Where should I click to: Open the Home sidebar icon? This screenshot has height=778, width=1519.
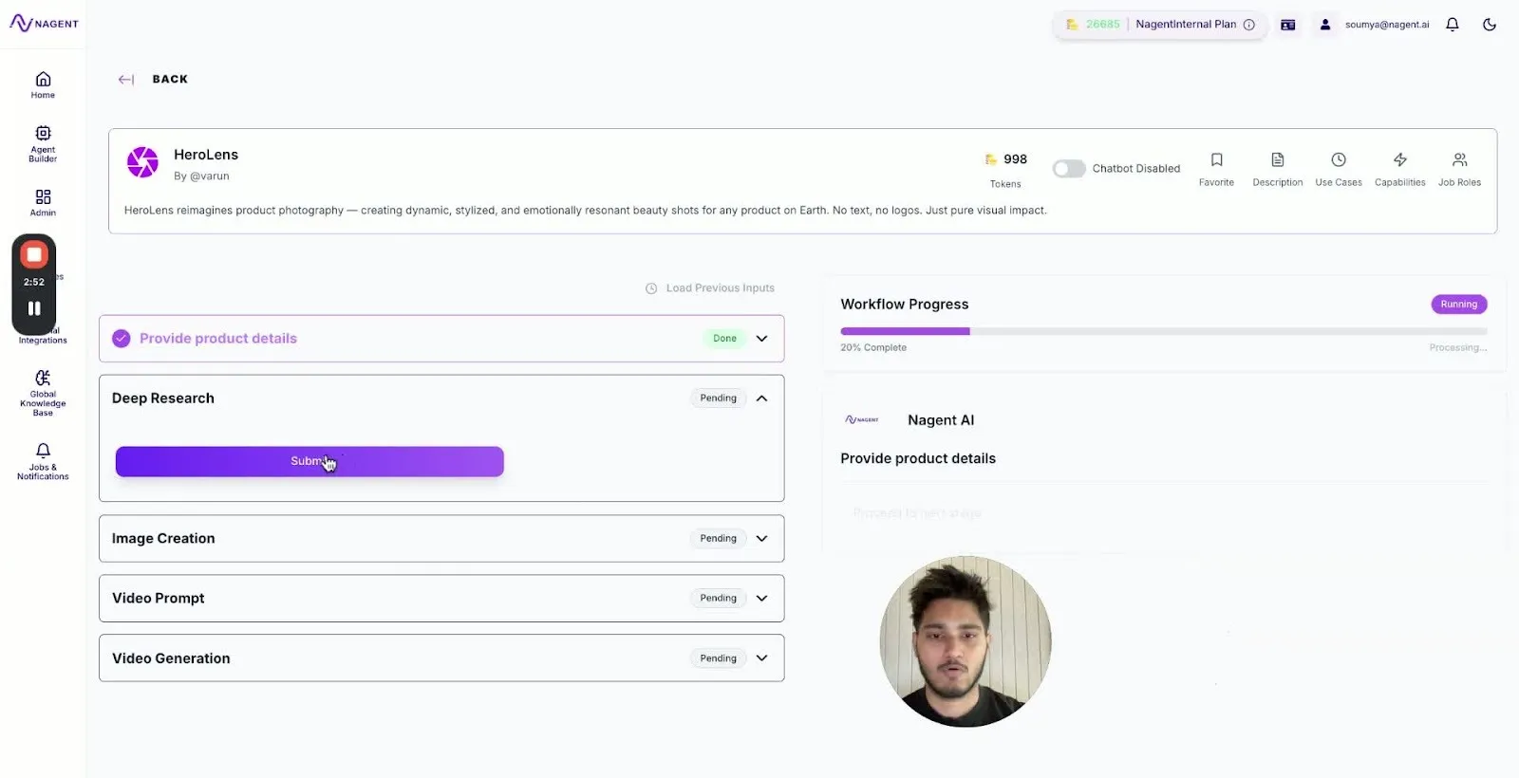click(x=43, y=79)
